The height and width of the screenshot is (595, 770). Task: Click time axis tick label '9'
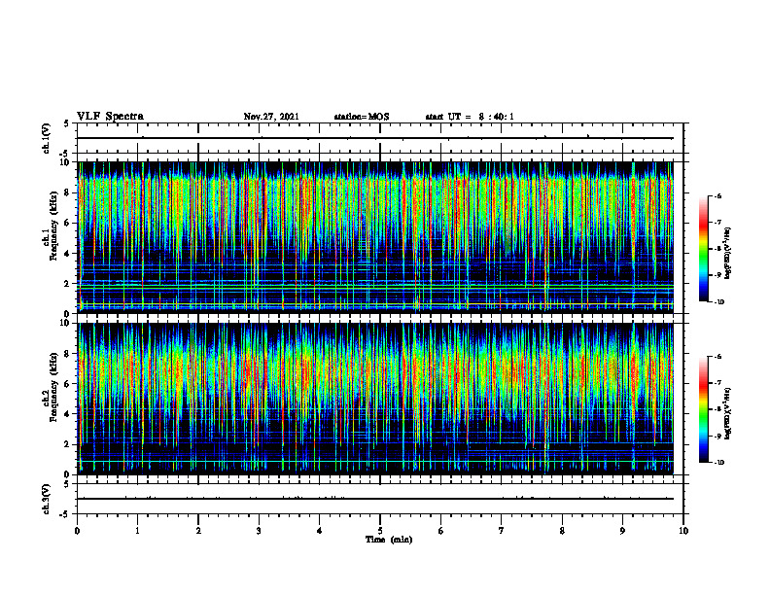[x=622, y=531]
